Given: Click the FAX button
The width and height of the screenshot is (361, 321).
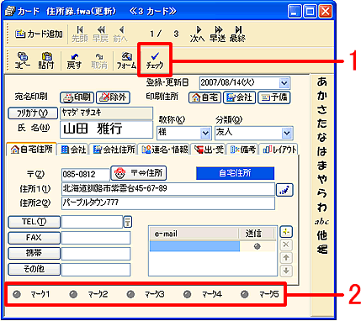Looking at the screenshot, I should point(34,238).
